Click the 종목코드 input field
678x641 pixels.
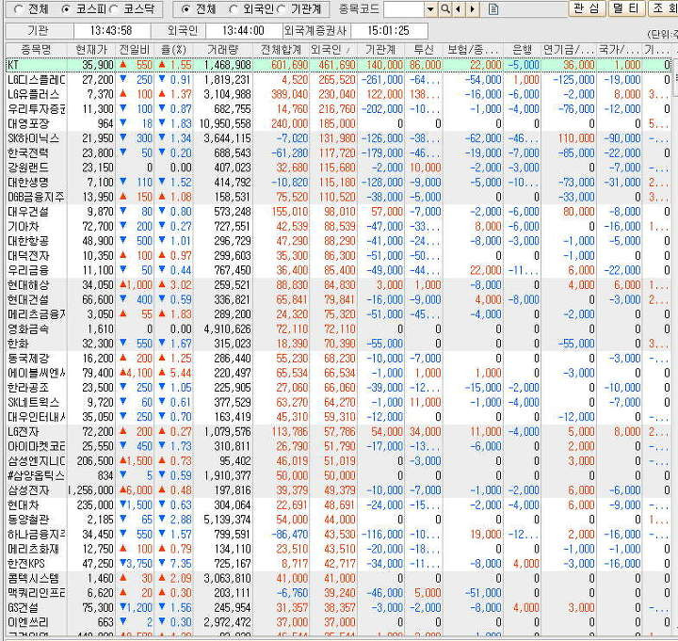(404, 9)
